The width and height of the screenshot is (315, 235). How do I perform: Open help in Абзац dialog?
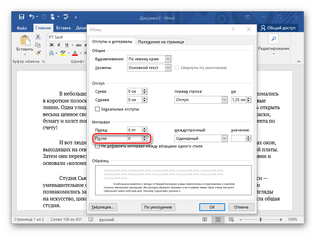tap(233, 29)
